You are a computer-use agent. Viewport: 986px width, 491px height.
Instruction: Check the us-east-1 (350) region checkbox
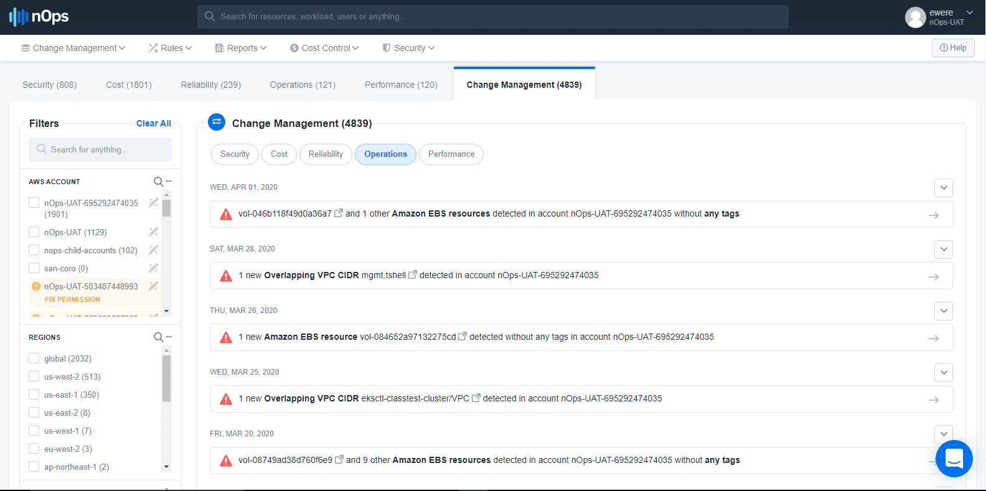tap(34, 395)
